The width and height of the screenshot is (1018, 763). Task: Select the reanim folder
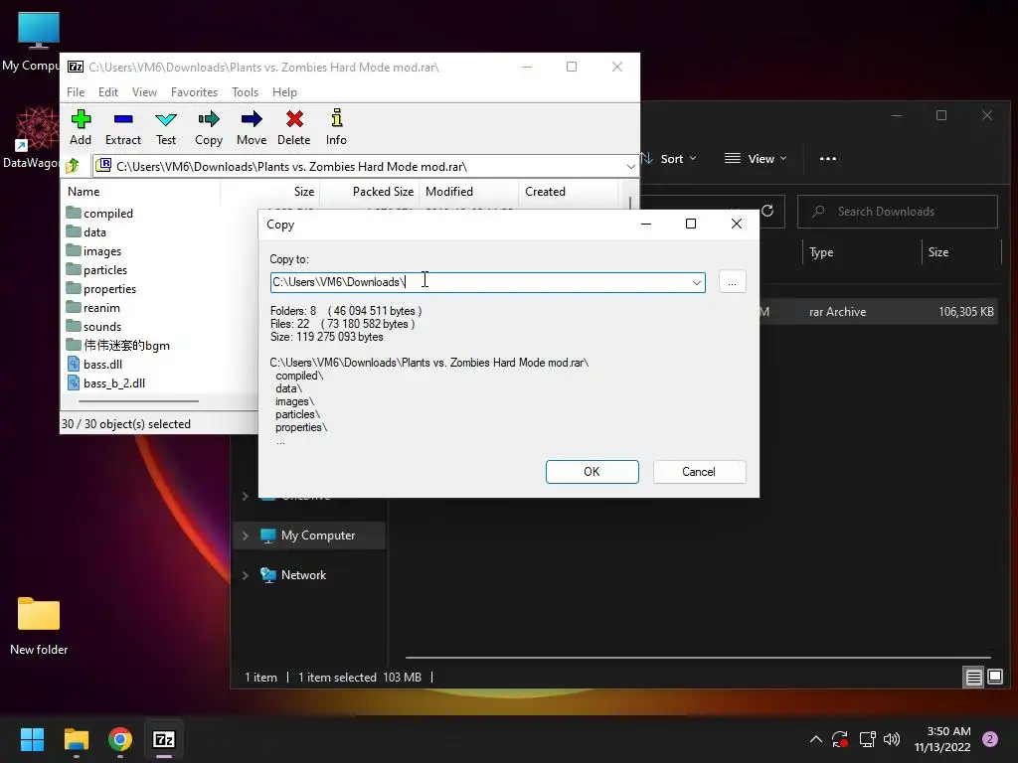[x=93, y=308]
